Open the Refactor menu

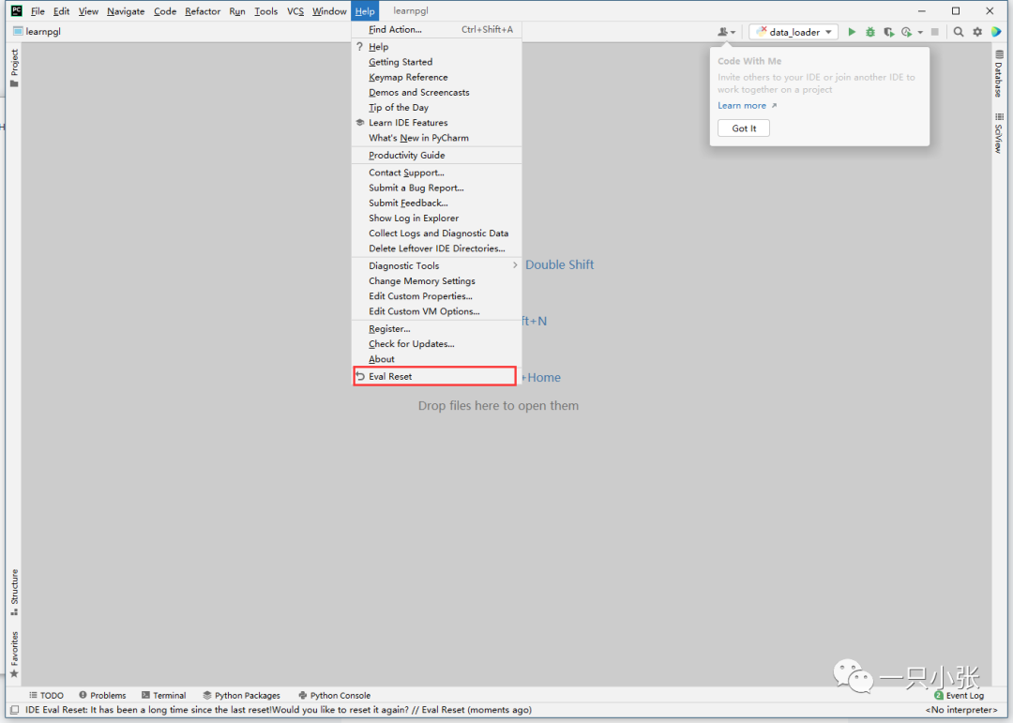click(203, 11)
